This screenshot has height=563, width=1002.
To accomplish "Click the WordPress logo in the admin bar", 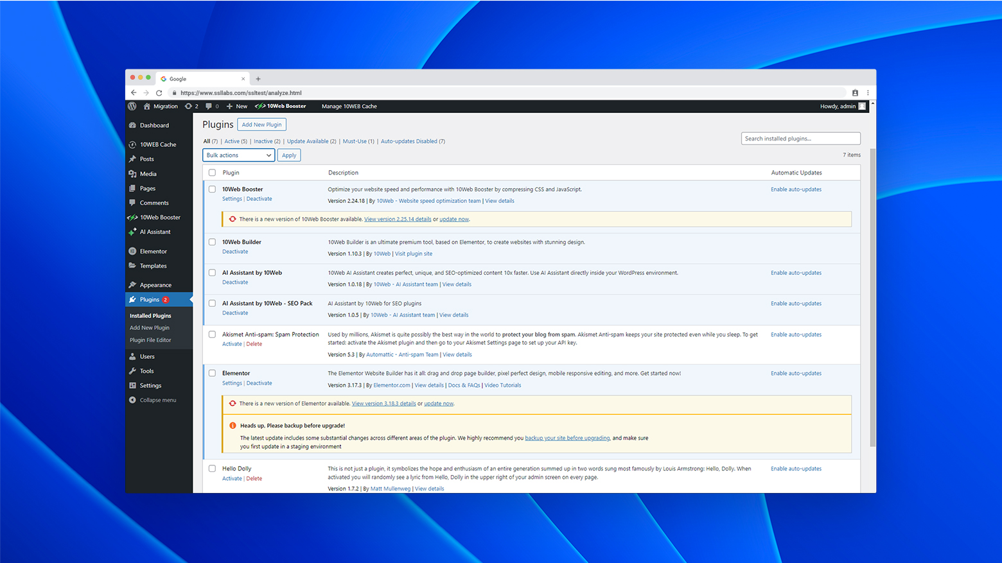I will (132, 106).
